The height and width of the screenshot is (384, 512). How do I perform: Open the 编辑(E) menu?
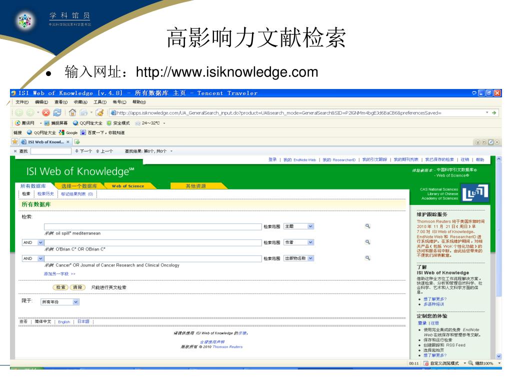pyautogui.click(x=41, y=102)
